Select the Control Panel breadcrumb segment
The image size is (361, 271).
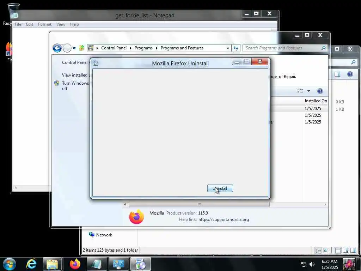(x=114, y=48)
